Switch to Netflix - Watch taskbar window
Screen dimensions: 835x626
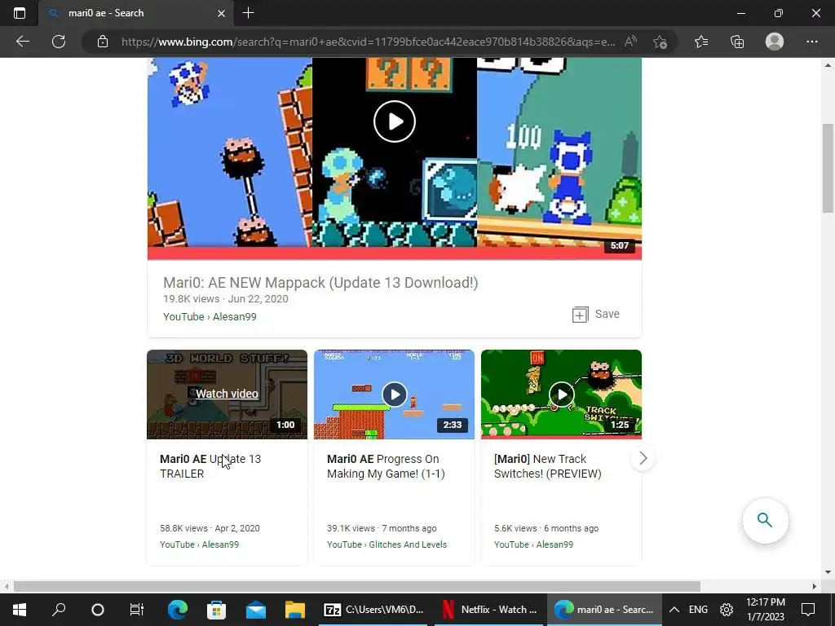pos(489,610)
